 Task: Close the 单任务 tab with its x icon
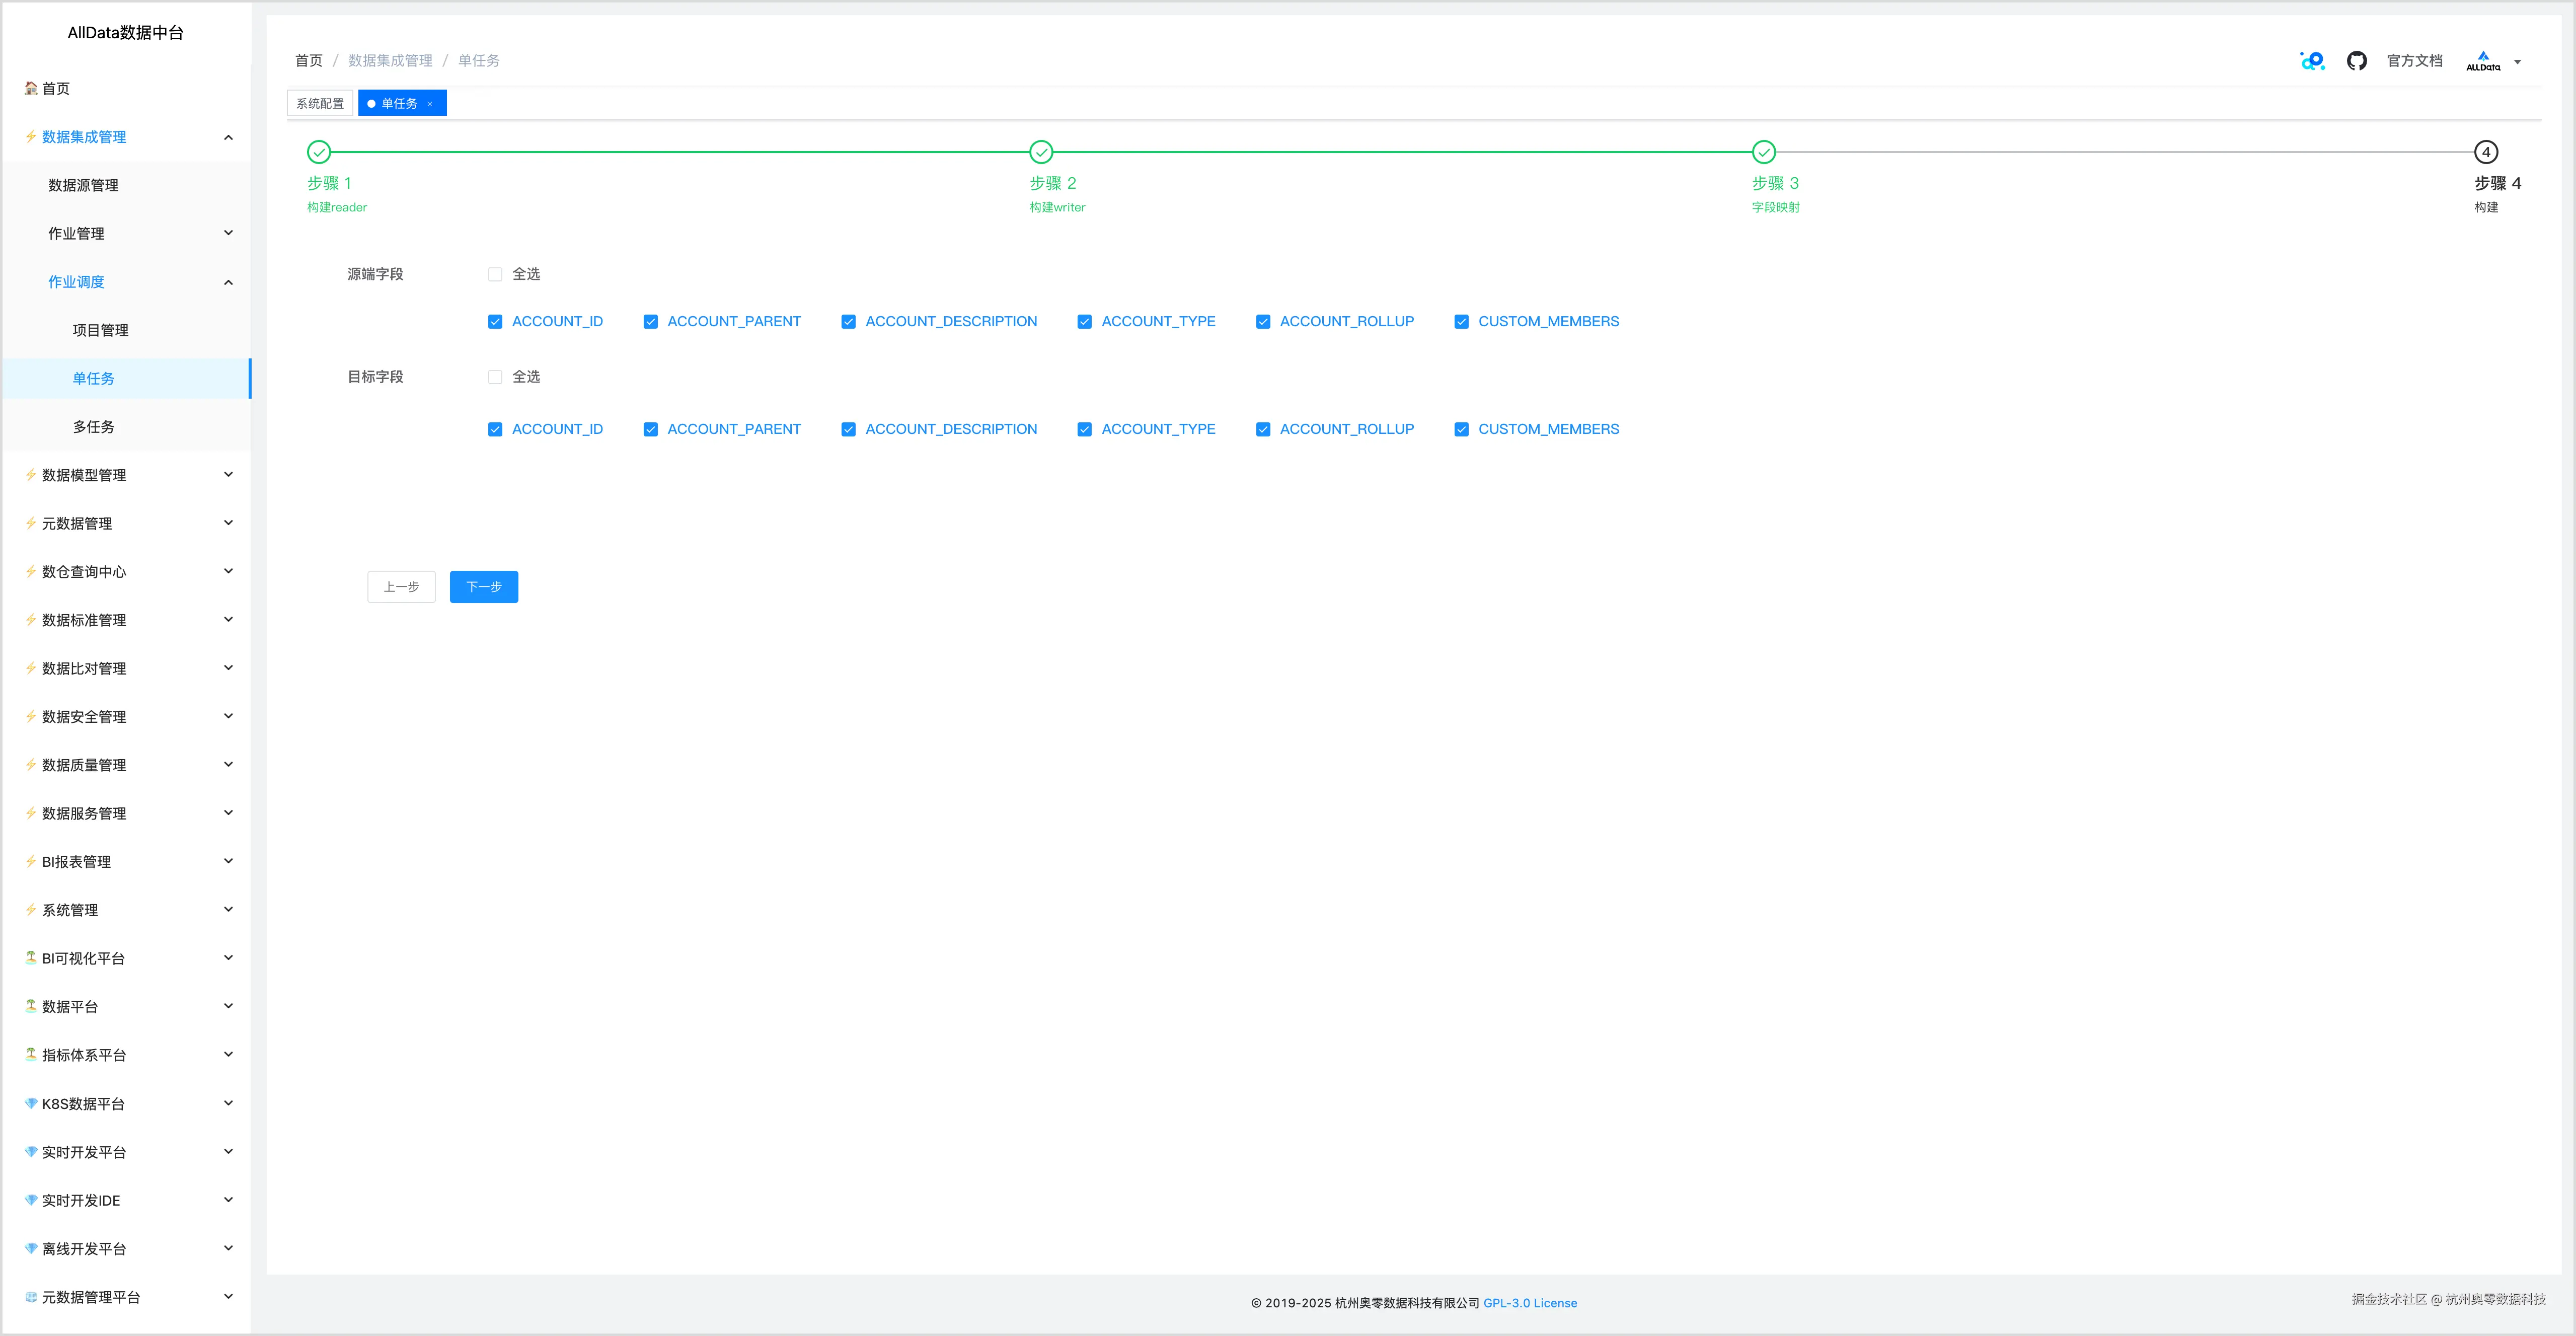click(x=430, y=104)
